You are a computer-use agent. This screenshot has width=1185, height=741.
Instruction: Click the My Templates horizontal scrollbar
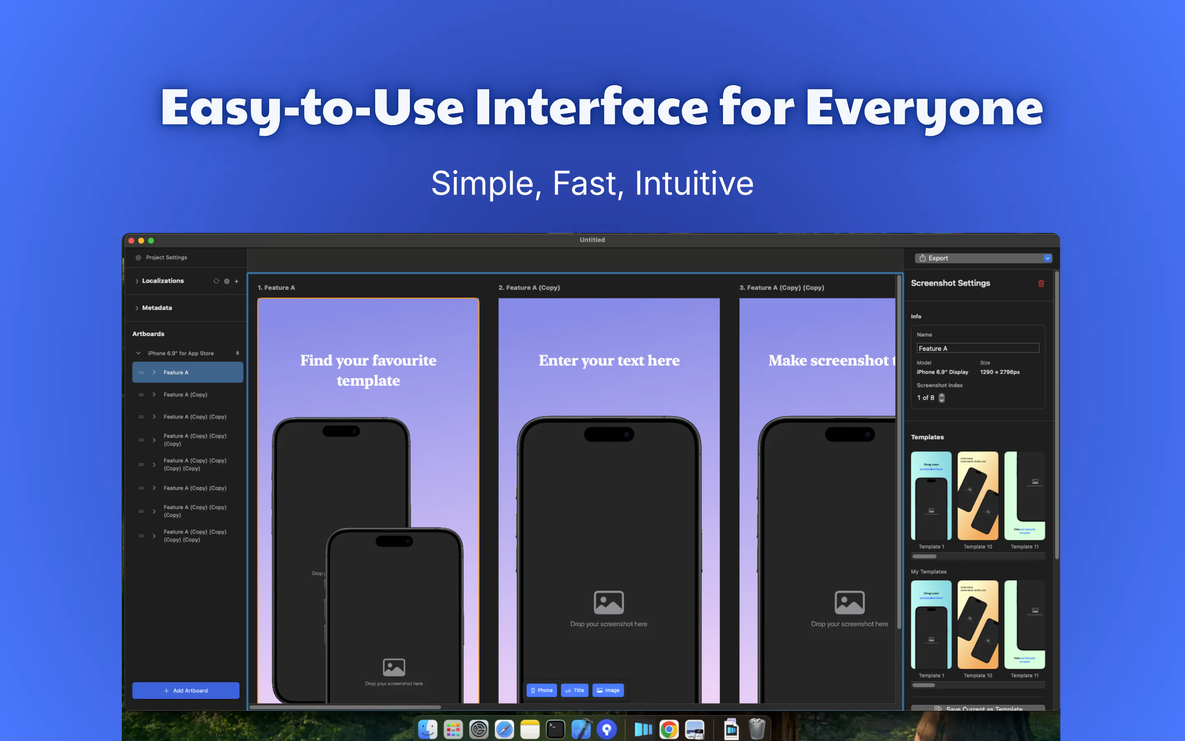click(923, 685)
